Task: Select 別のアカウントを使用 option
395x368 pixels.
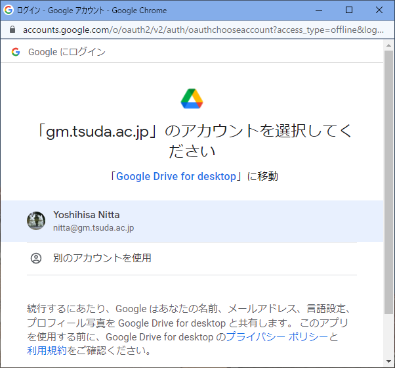Action: pos(102,258)
